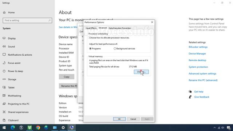Screen dimensions: 233x131
Task: Click the blue window app in taskbar
Action: (55, 128)
